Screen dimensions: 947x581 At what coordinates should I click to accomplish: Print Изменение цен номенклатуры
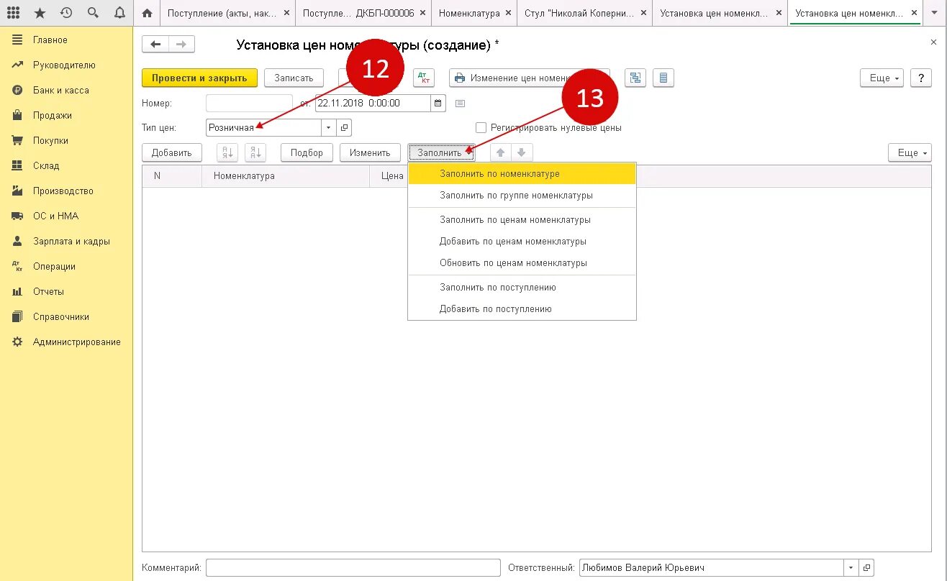pos(530,78)
